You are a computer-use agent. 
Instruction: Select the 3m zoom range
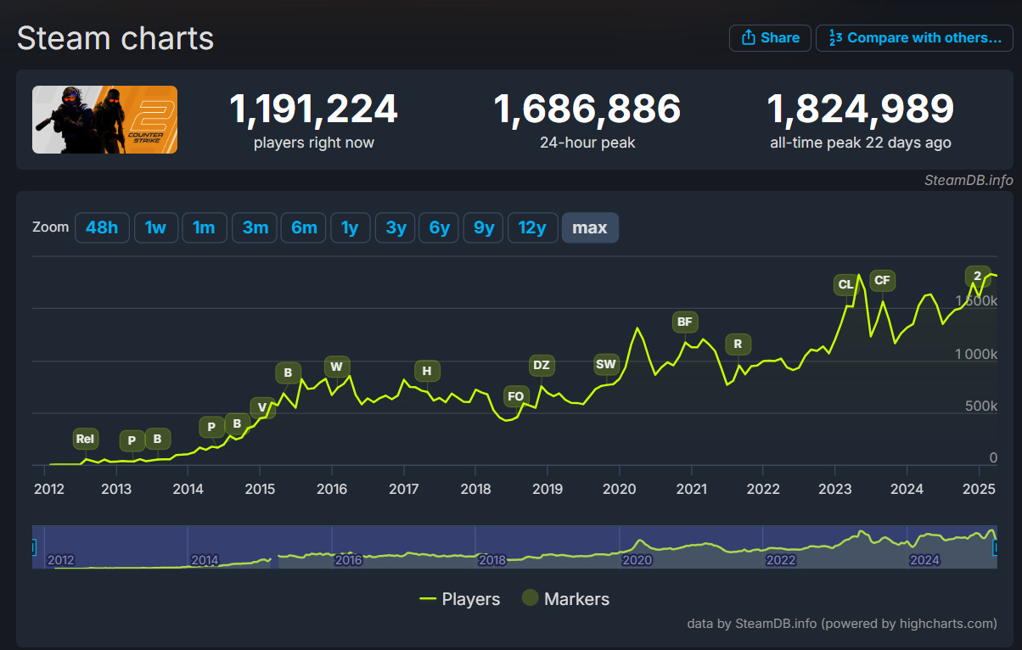[x=255, y=227]
